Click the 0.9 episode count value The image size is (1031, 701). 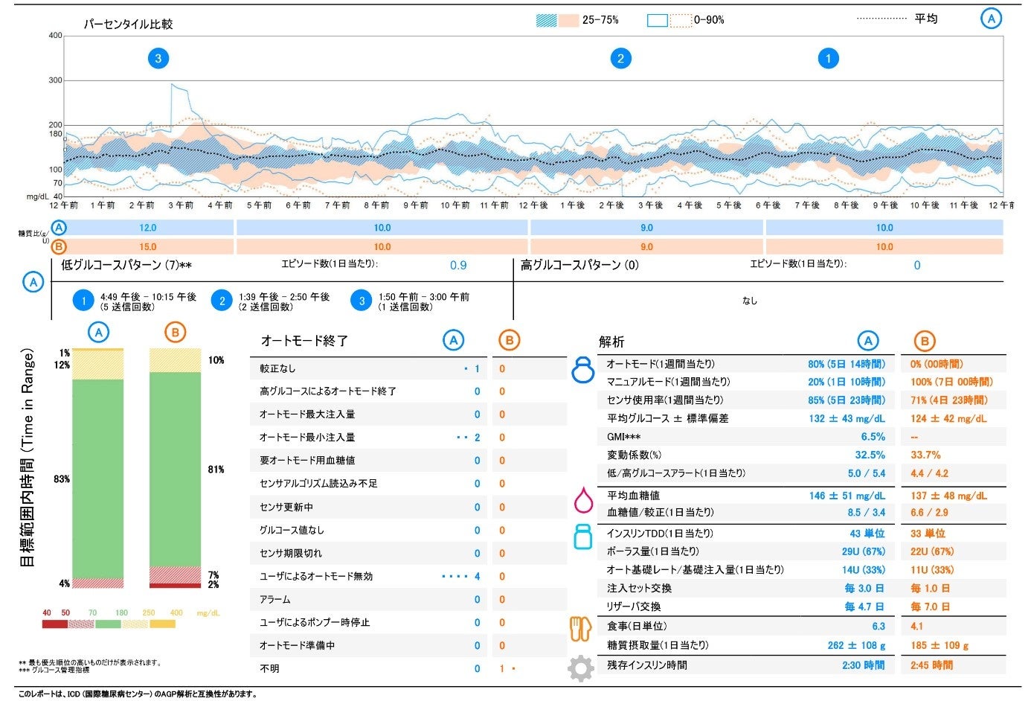(460, 265)
